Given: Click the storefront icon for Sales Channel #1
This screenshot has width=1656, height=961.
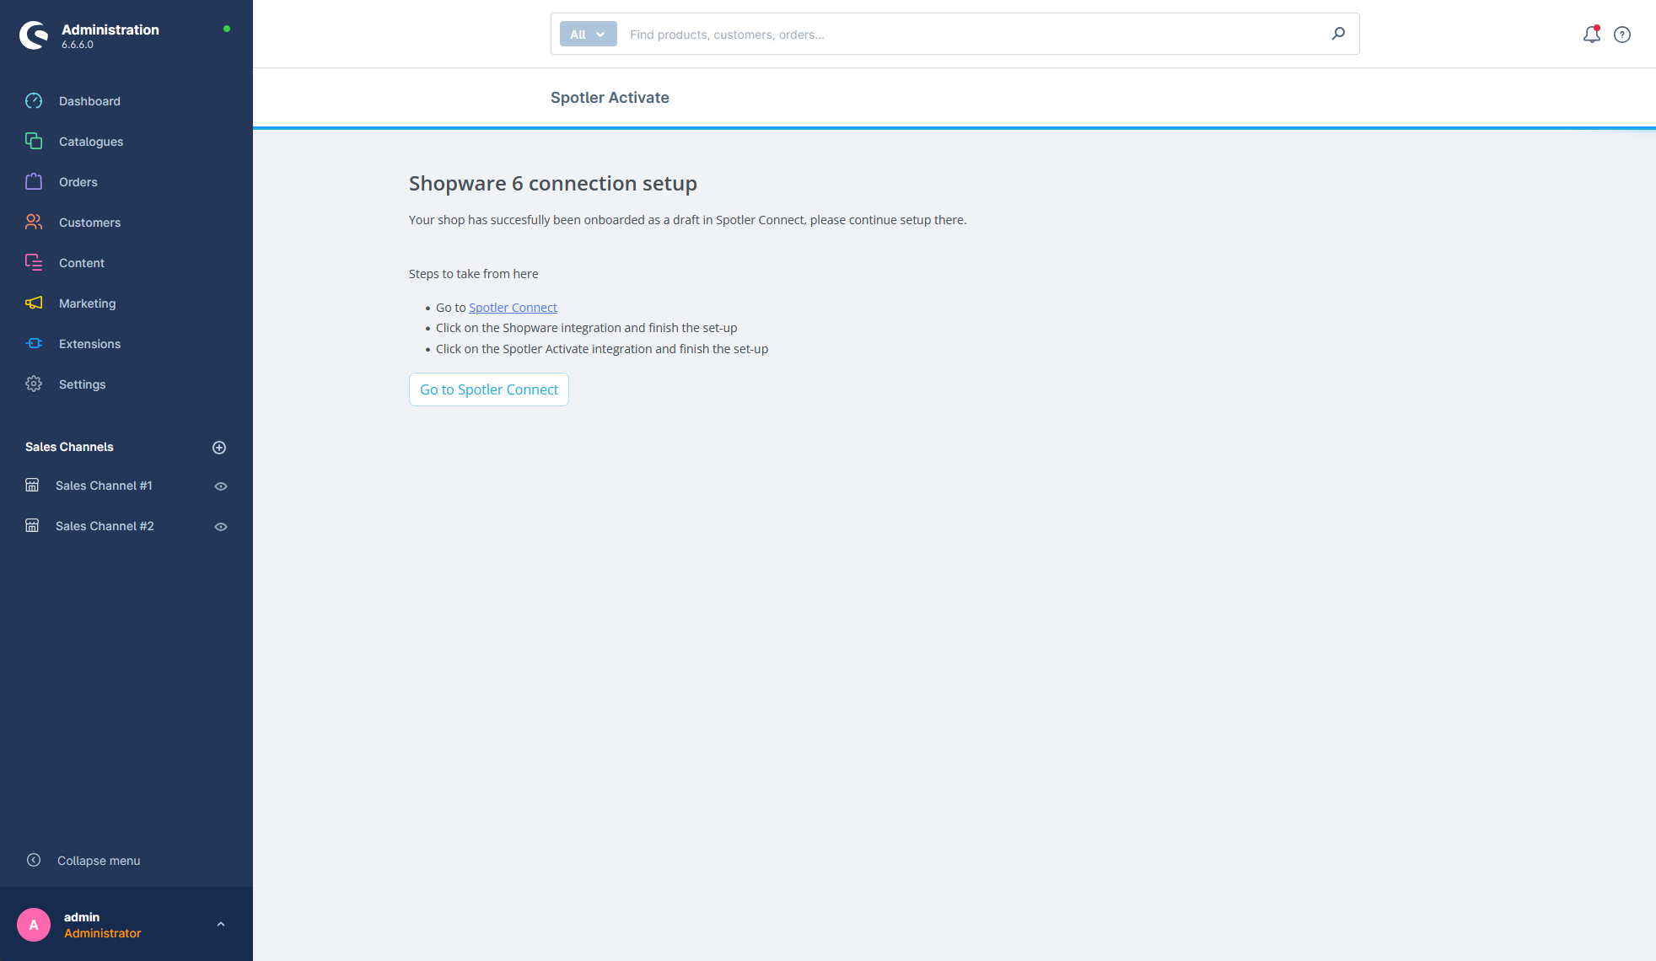Looking at the screenshot, I should click(x=32, y=486).
